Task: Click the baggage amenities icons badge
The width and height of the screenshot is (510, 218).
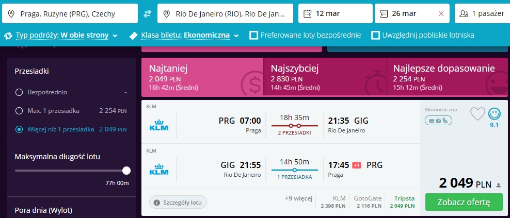Action: (438, 121)
